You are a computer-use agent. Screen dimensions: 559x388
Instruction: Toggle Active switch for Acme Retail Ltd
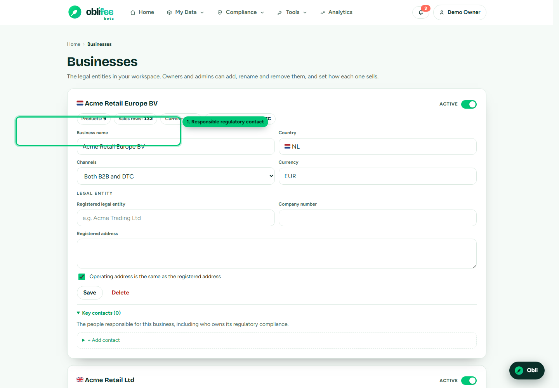point(469,381)
